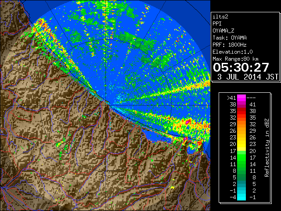The height and width of the screenshot is (211, 281).
Task: Click the date '3 JUL 2014 JST'
Action: 248,77
